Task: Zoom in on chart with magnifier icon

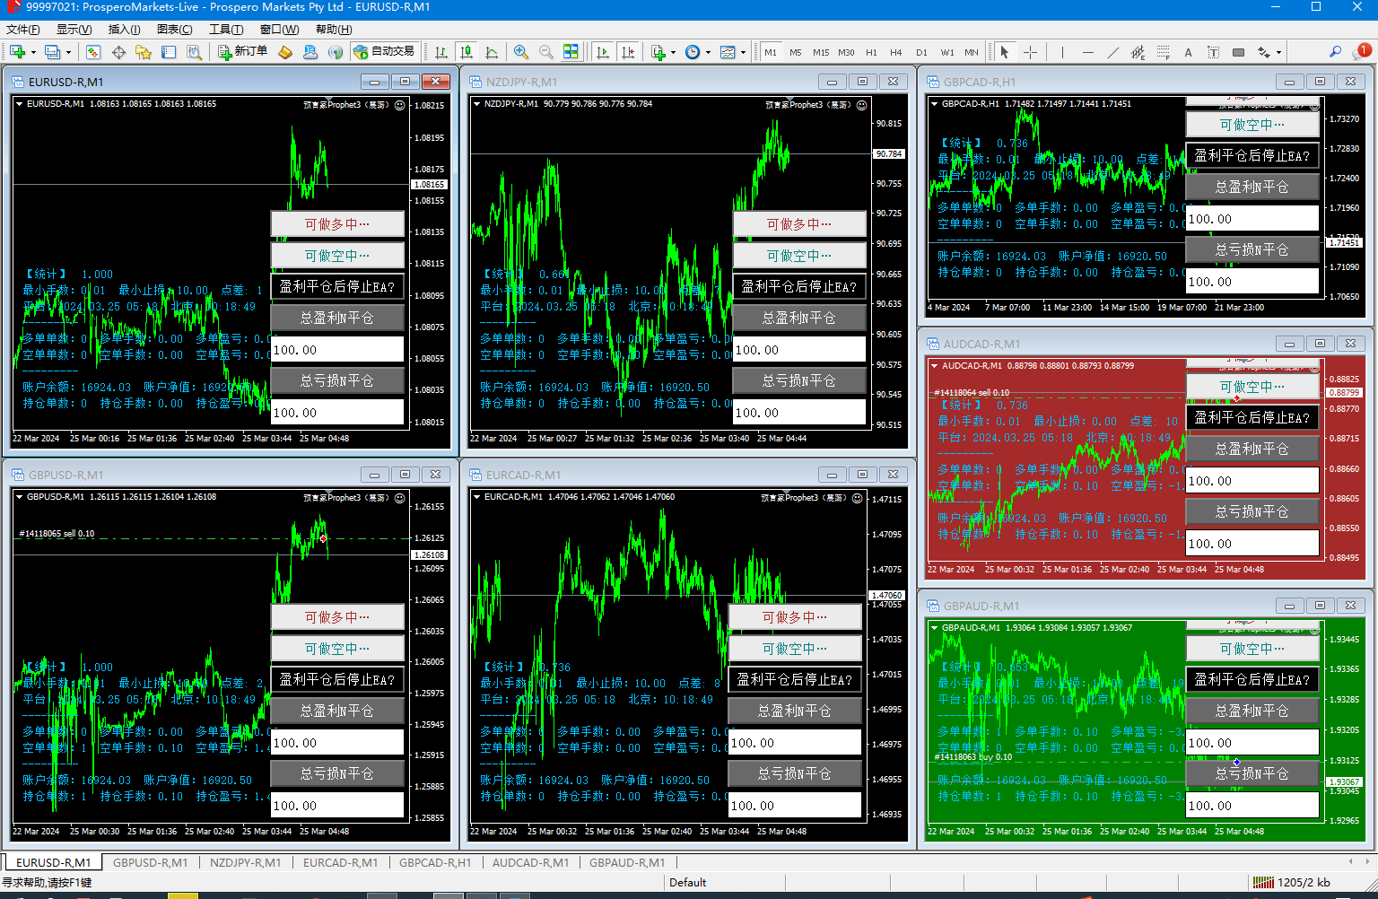Action: click(521, 52)
